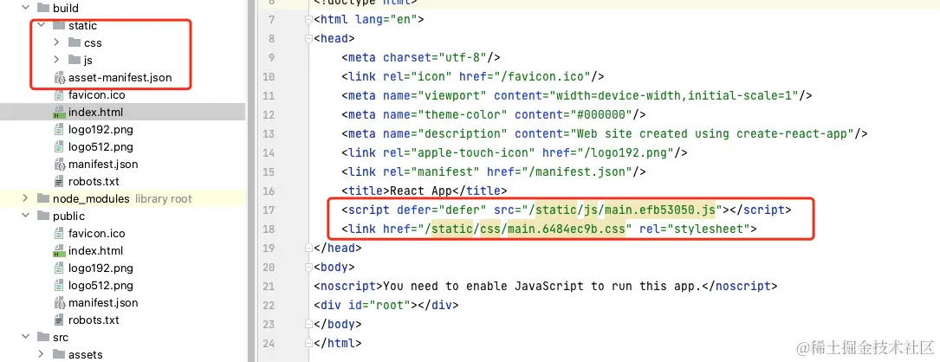Click the meta charset="utf-8" code line
This screenshot has height=362, width=940.
(x=421, y=57)
